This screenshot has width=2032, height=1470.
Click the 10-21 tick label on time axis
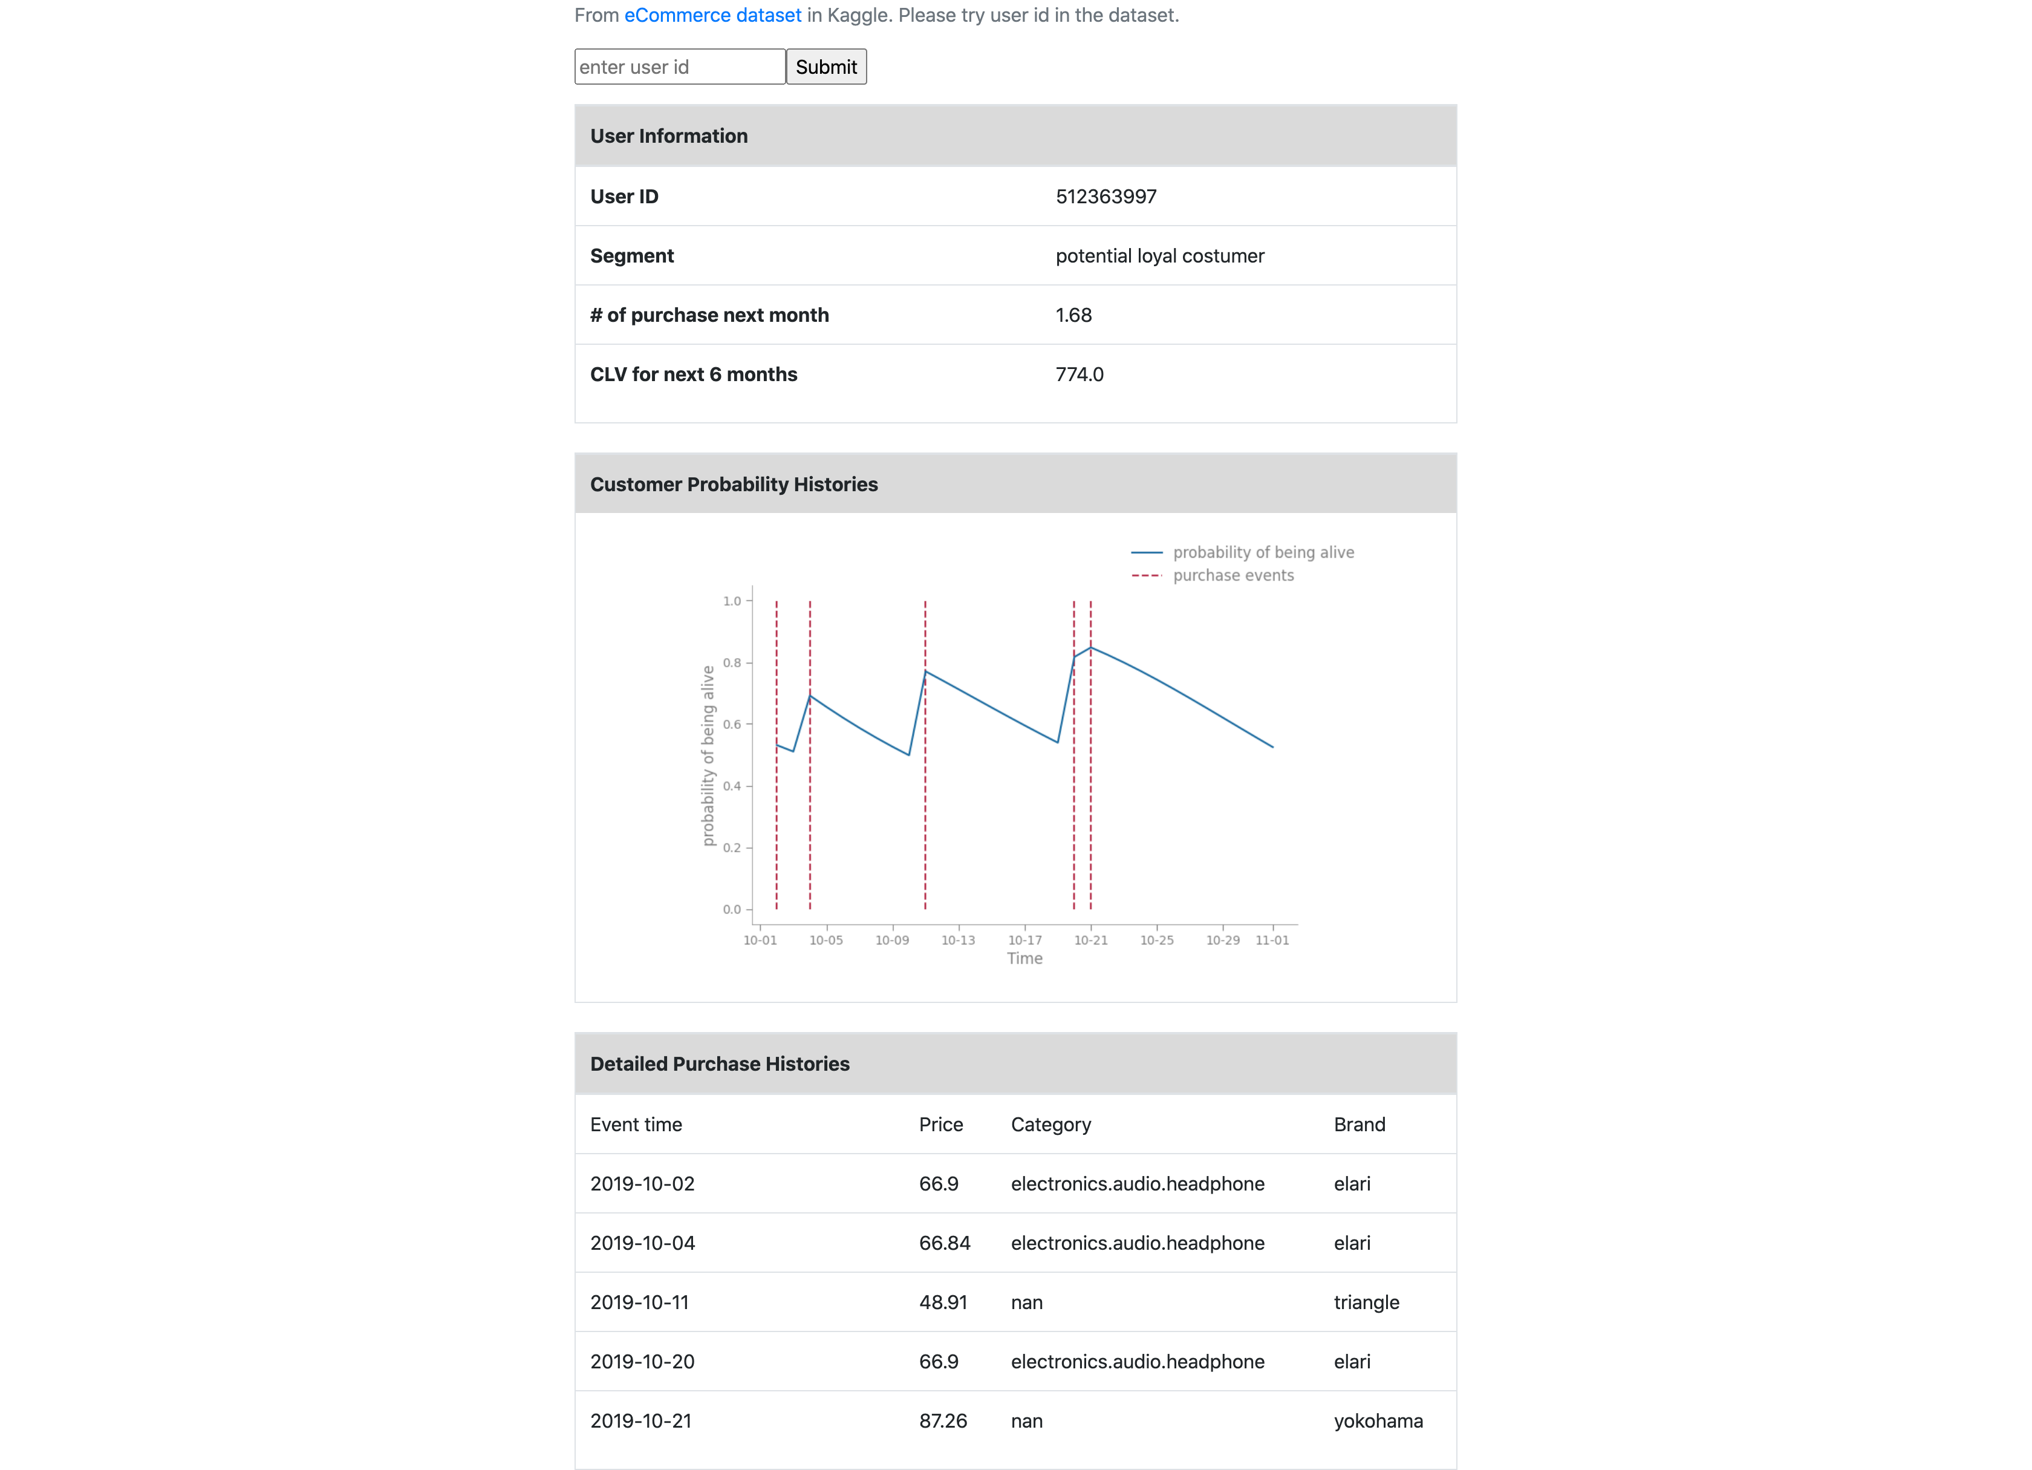[x=1090, y=940]
